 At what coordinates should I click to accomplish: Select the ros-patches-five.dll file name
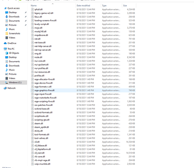pyautogui.click(x=44, y=105)
